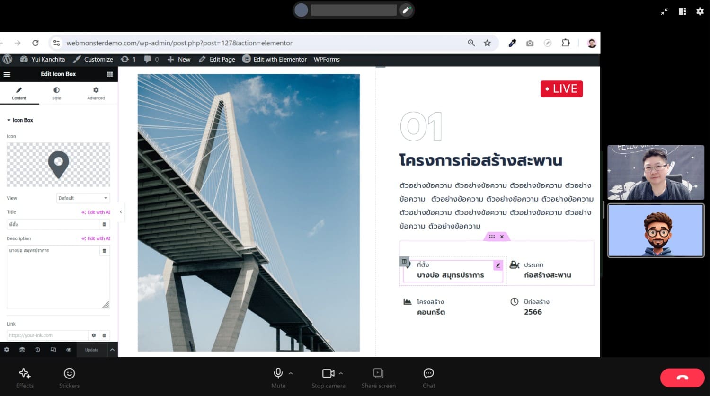Image resolution: width=710 pixels, height=396 pixels.
Task: Open Link options gear icon
Action: 94,335
